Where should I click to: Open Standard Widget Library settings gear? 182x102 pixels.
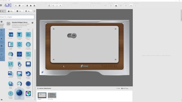(x=32, y=23)
